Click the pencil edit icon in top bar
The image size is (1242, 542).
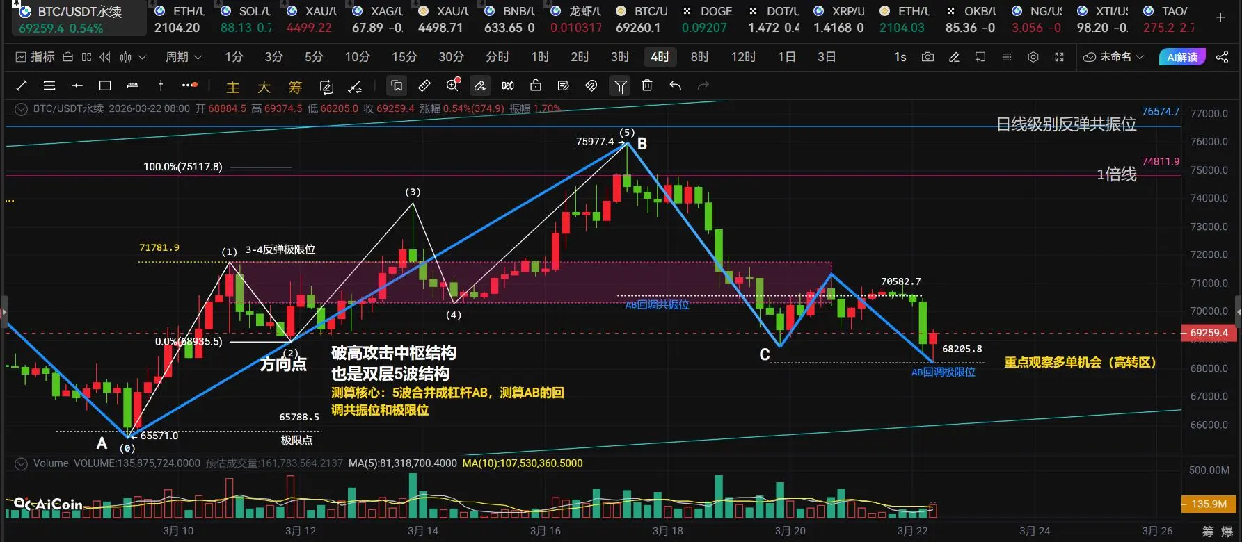pos(954,57)
